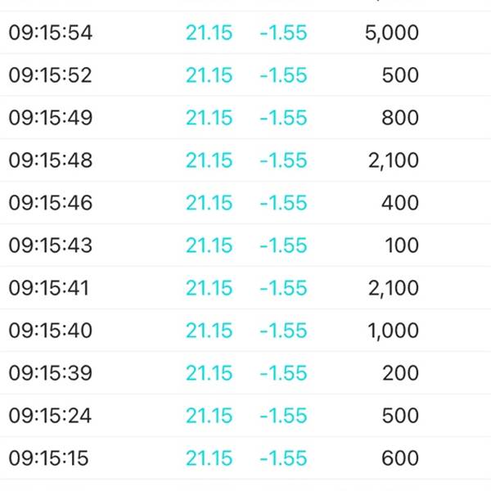
Task: Select the 09:15:40 trade entry
Action: (x=245, y=331)
